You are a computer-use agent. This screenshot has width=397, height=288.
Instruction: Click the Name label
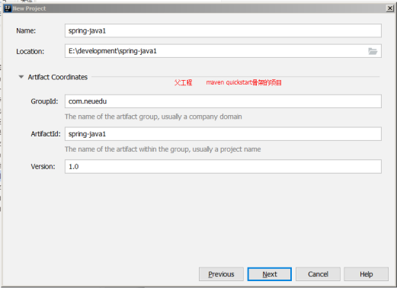(x=26, y=30)
